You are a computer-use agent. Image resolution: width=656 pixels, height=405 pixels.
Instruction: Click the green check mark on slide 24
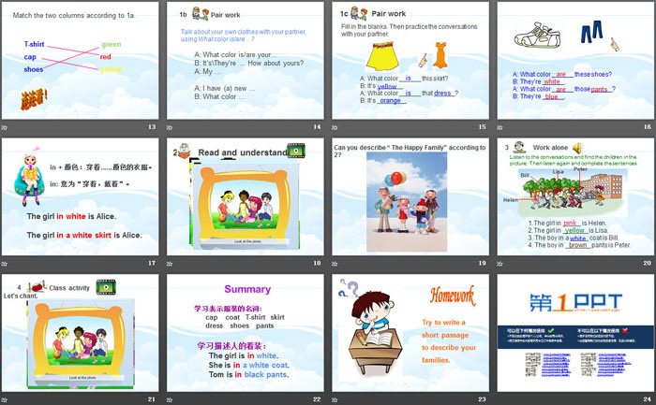551,331
